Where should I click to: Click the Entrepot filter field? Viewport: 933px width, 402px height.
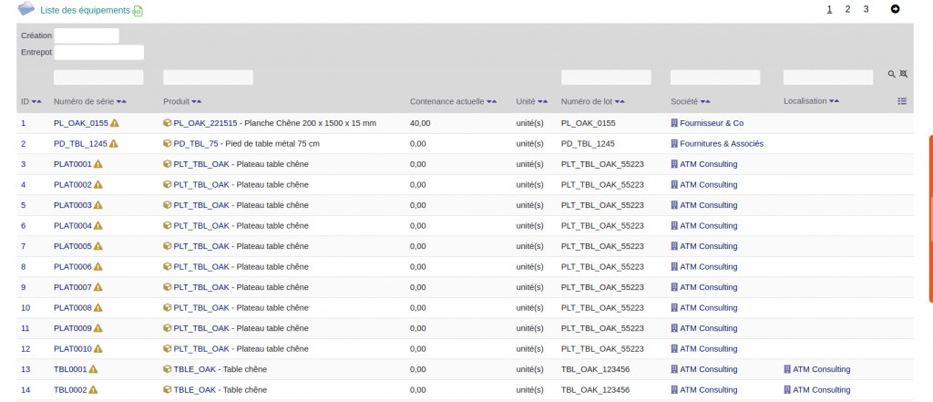pos(99,53)
